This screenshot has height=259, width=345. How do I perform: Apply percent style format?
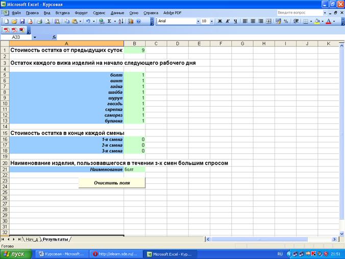286,21
